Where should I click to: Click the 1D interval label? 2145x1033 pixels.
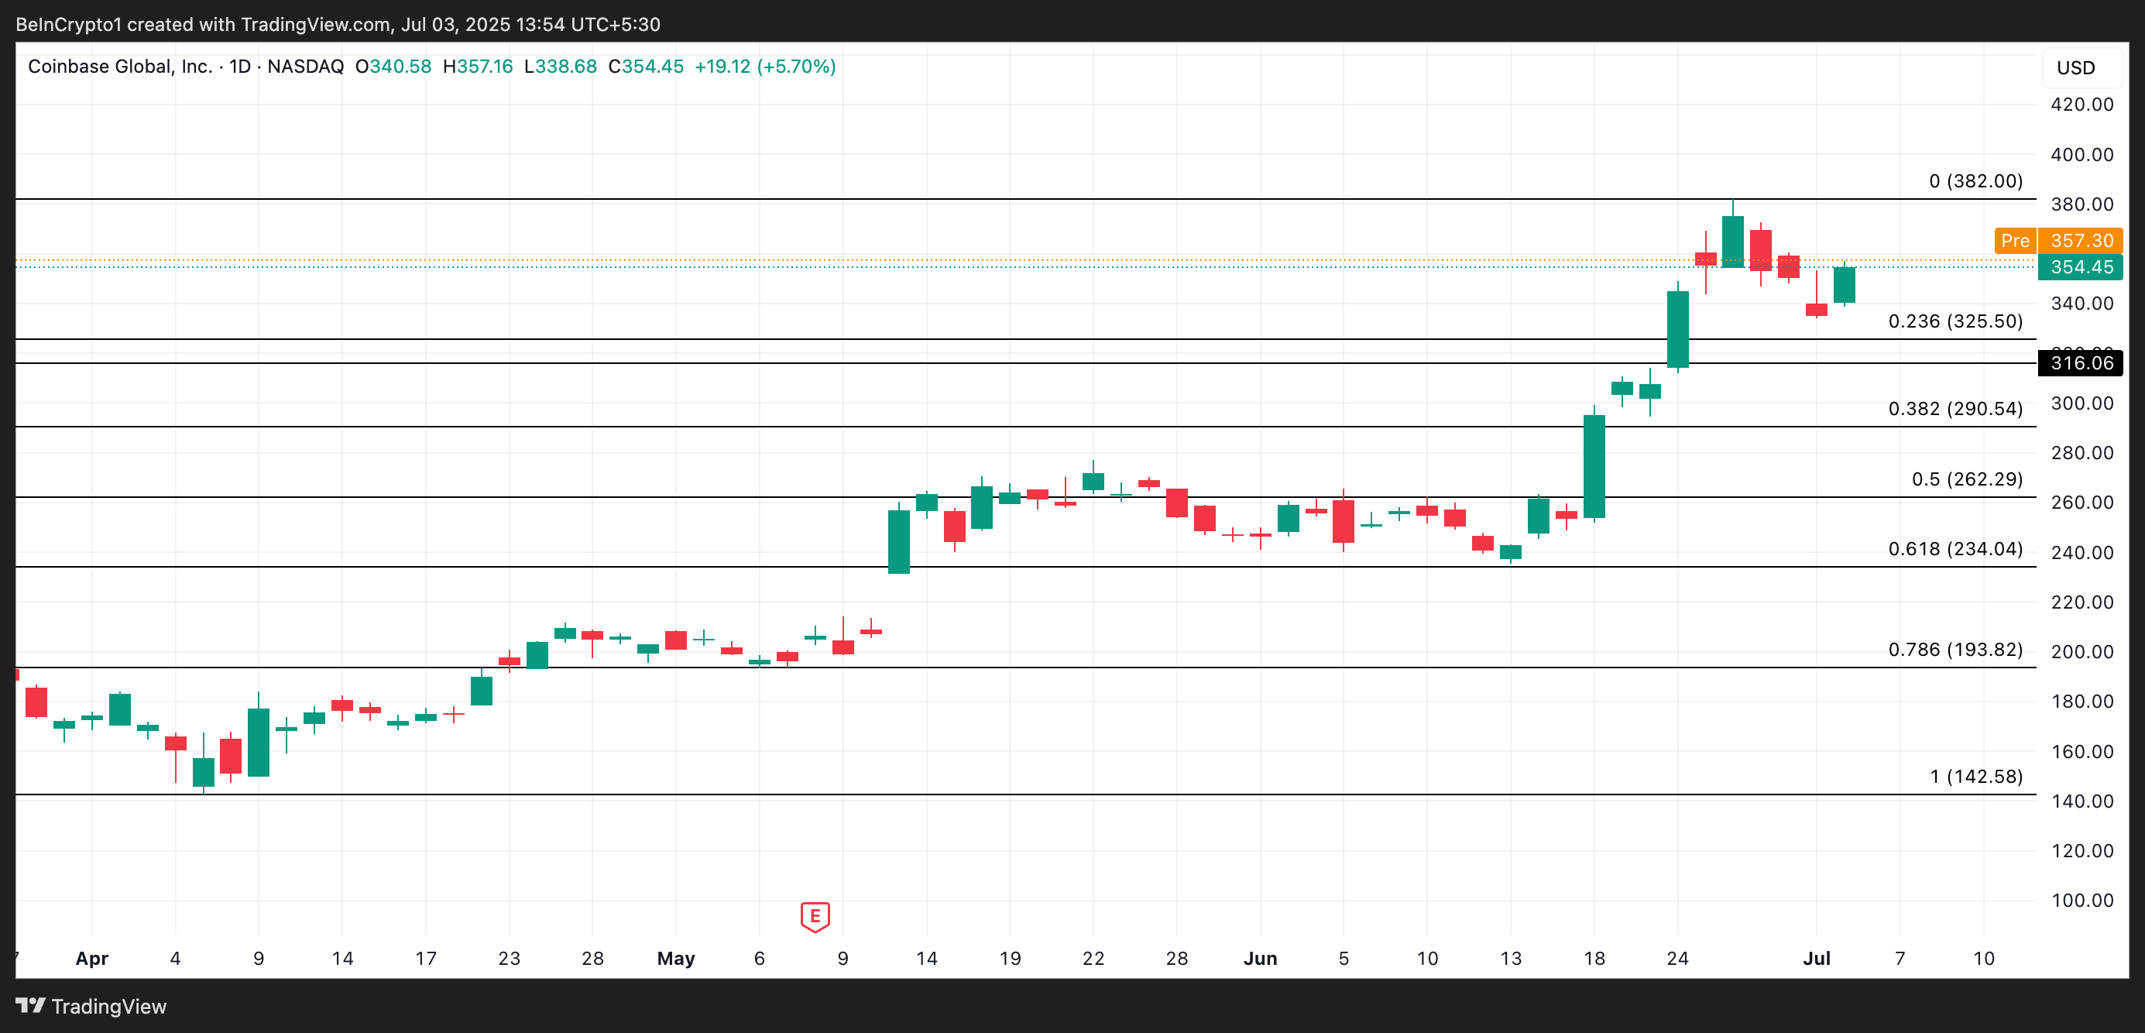coord(240,67)
